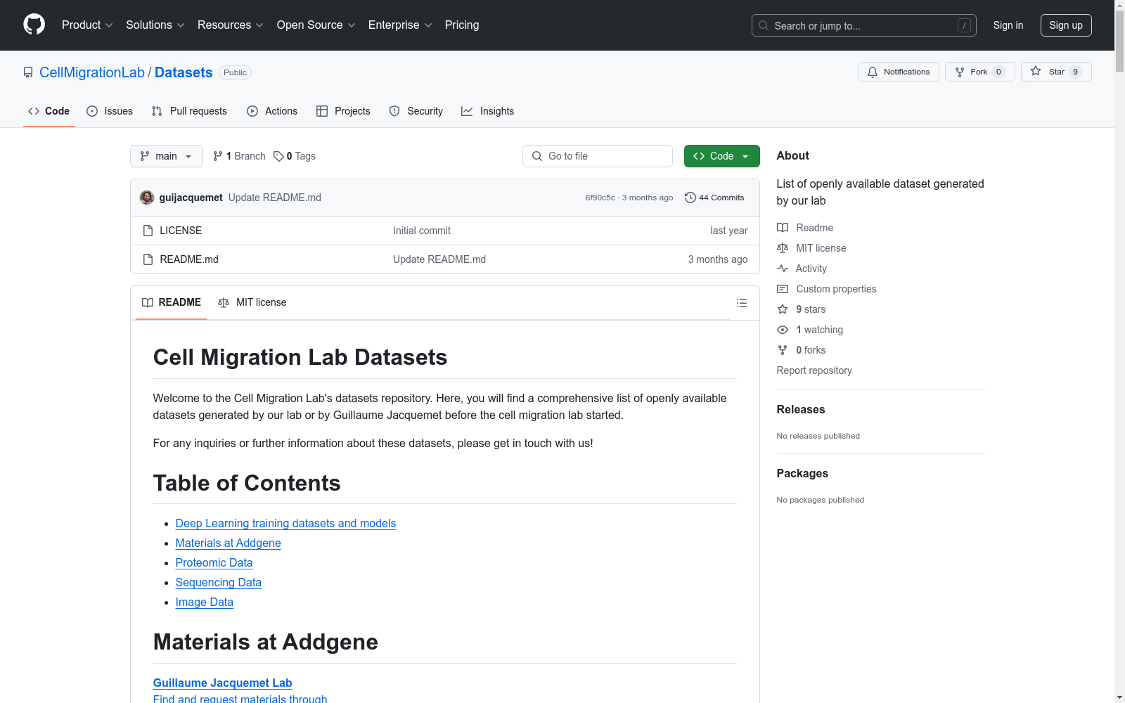This screenshot has width=1125, height=703.
Task: Click the Sign in link
Action: (x=1008, y=25)
